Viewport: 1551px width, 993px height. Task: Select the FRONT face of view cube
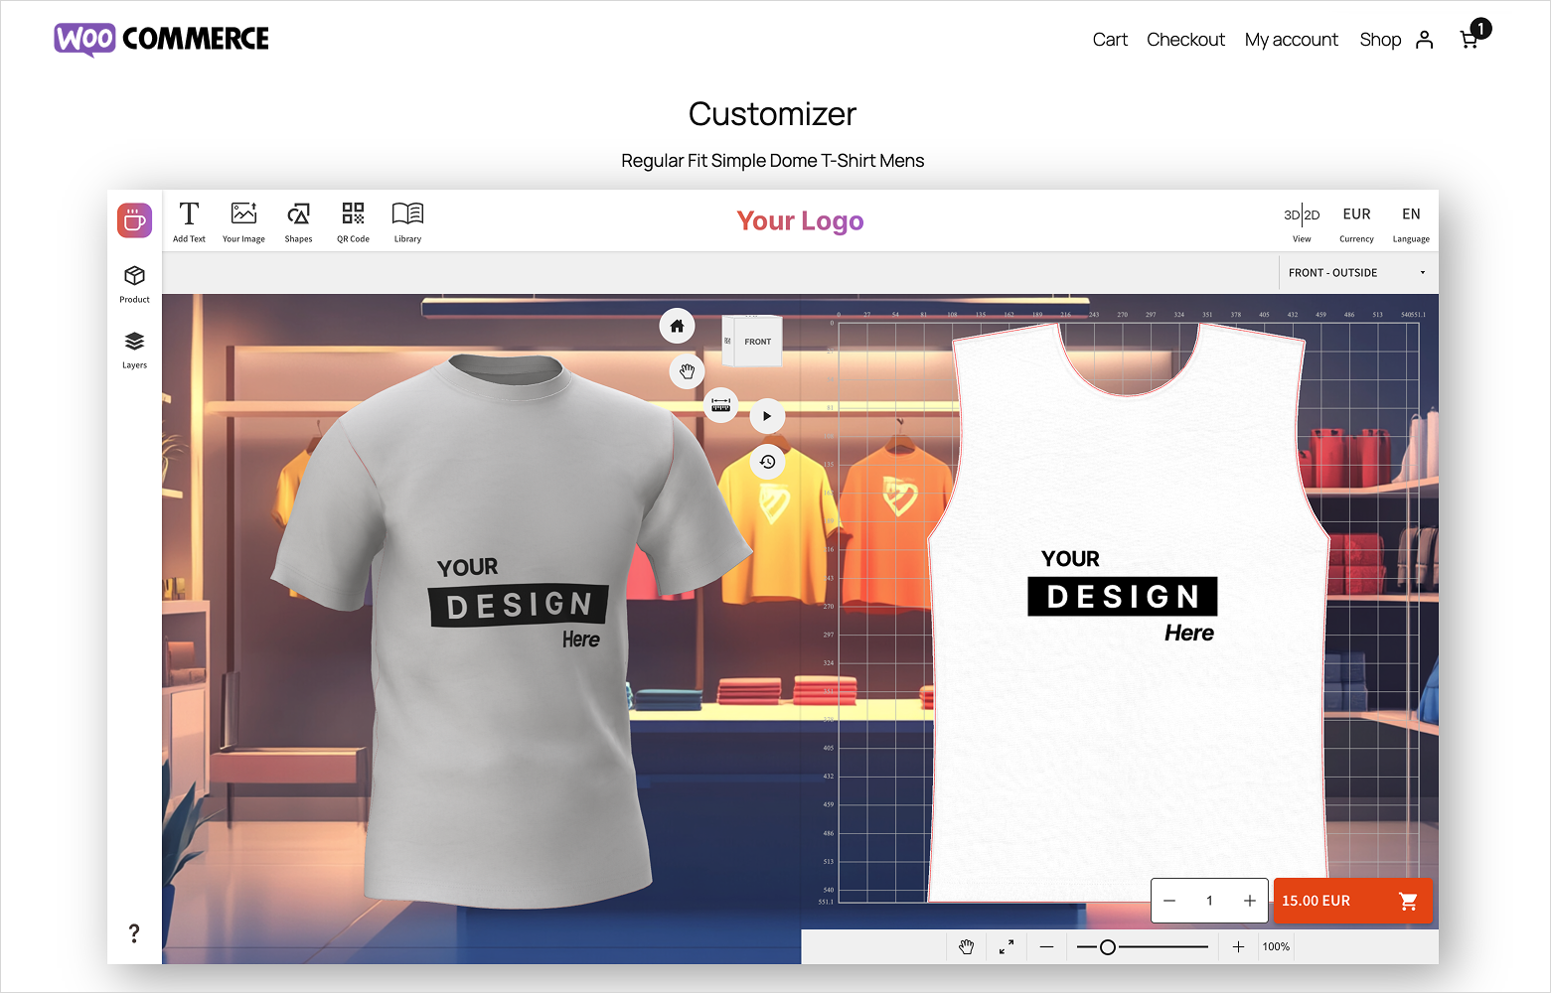click(x=757, y=342)
